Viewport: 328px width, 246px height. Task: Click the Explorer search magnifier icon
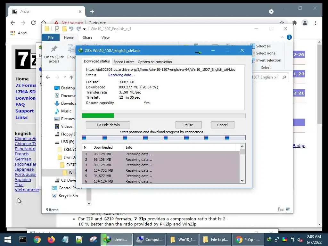click(284, 78)
